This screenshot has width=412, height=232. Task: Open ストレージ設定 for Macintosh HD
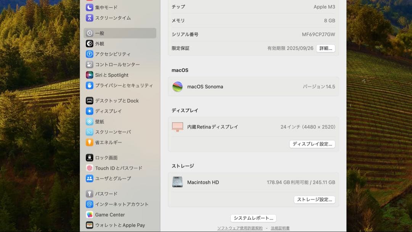[314, 199]
